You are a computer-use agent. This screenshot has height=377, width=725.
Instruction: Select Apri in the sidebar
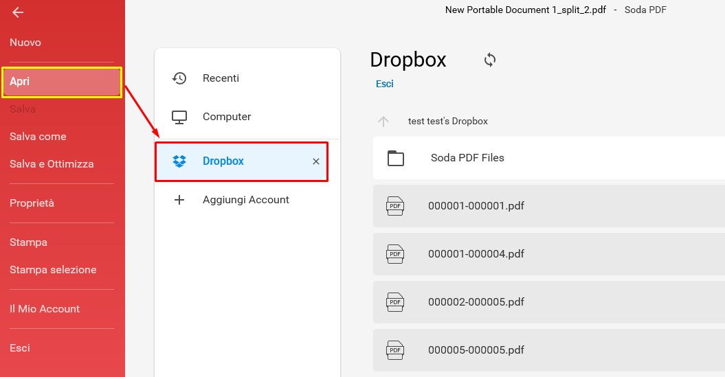[x=62, y=82]
